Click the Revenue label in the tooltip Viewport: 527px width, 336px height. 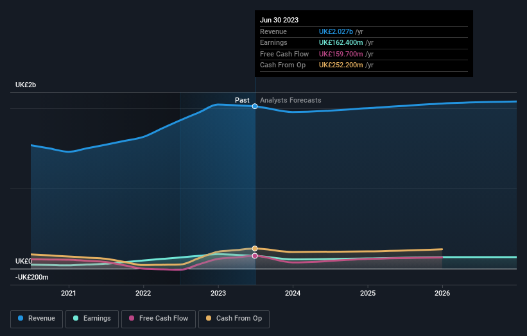point(273,31)
